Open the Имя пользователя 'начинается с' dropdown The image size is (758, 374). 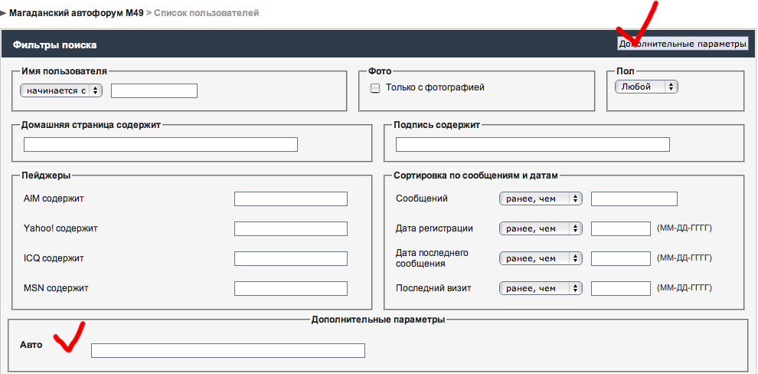(61, 90)
